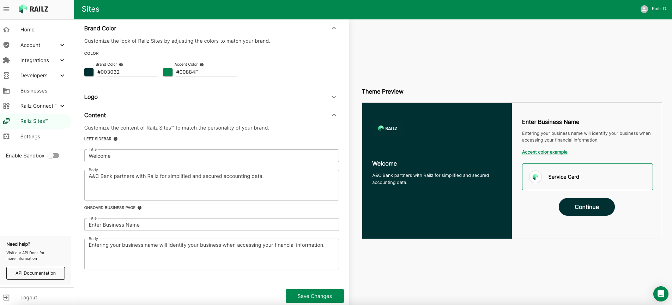Image resolution: width=672 pixels, height=305 pixels.
Task: Select Railz Sites menu item
Action: [35, 121]
